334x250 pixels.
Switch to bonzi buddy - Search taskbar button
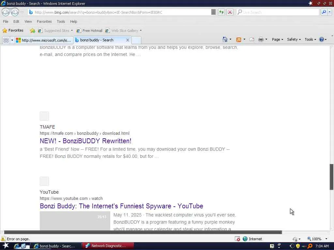coord(56,246)
